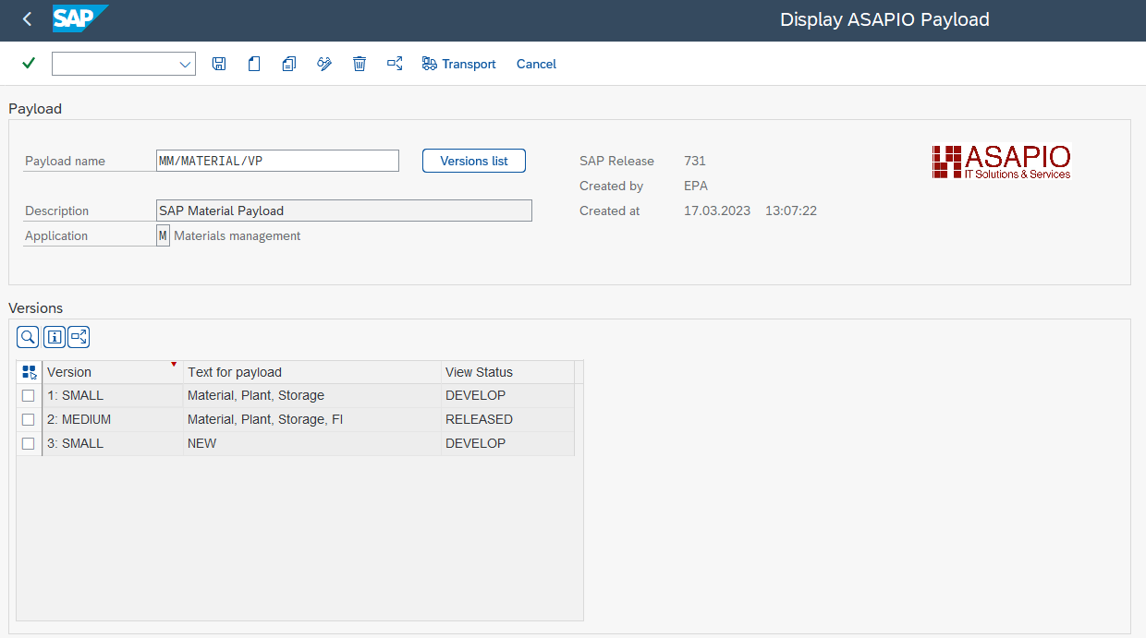
Task: Click the 2: MEDIUM version cell
Action: click(113, 419)
